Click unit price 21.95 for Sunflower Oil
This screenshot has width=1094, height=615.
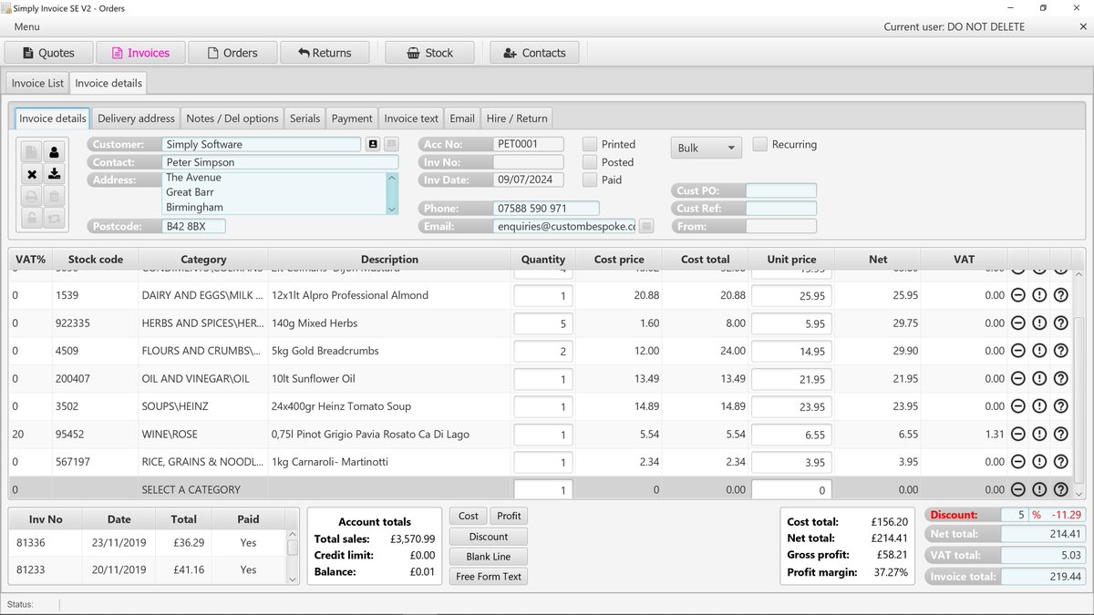791,379
